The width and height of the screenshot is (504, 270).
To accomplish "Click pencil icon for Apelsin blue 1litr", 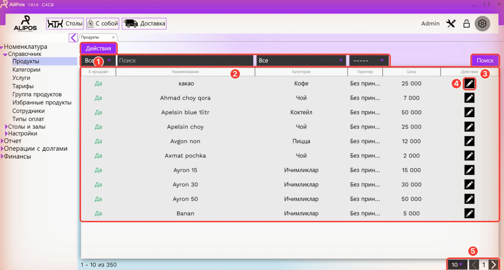I will tap(469, 112).
